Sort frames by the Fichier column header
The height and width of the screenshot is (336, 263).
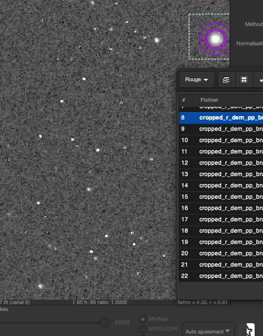coord(230,100)
